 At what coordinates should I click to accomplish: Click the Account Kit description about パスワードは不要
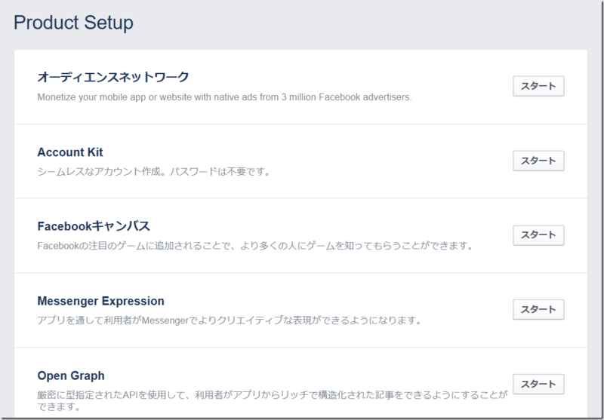(153, 171)
